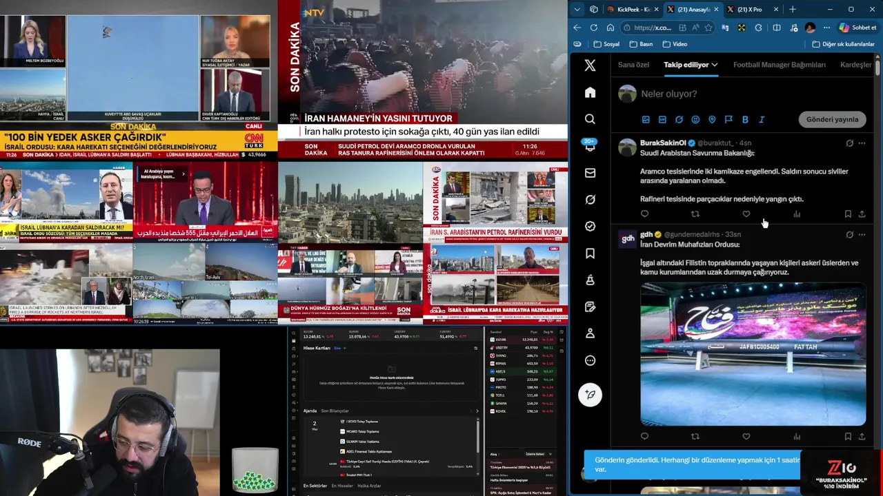The height and width of the screenshot is (496, 883).
Task: Add media image to the new post
Action: pos(646,119)
